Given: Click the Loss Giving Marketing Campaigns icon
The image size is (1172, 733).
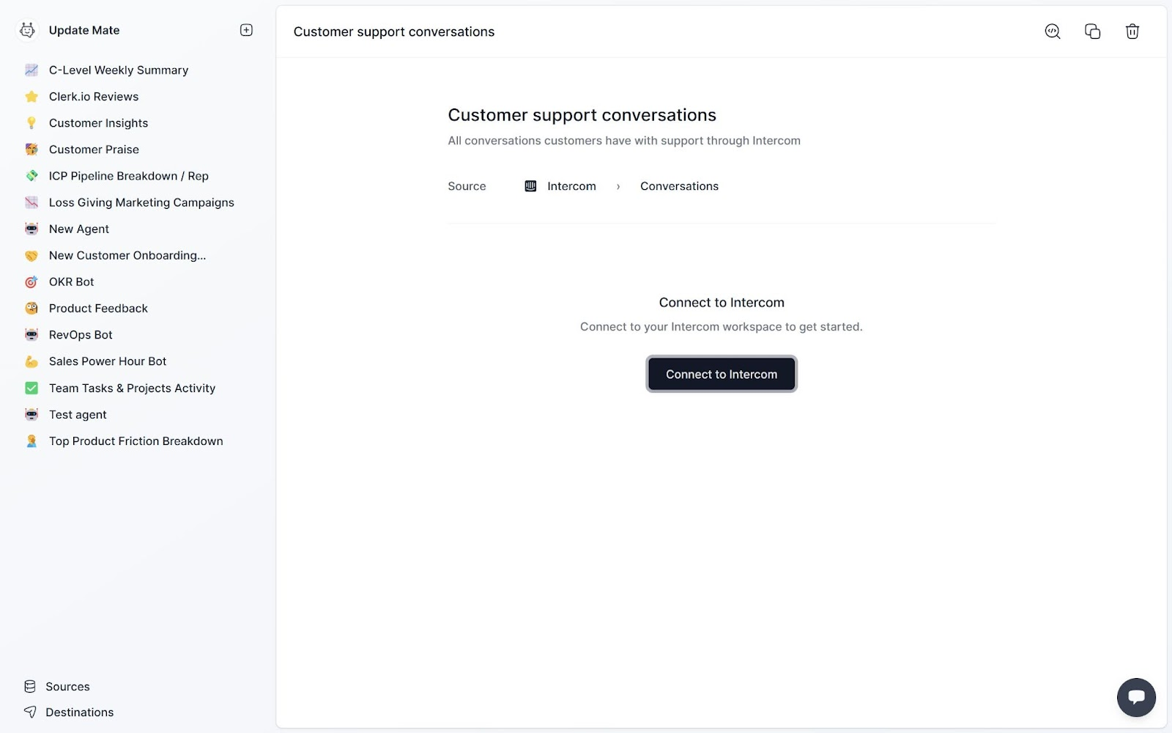Looking at the screenshot, I should (x=31, y=202).
